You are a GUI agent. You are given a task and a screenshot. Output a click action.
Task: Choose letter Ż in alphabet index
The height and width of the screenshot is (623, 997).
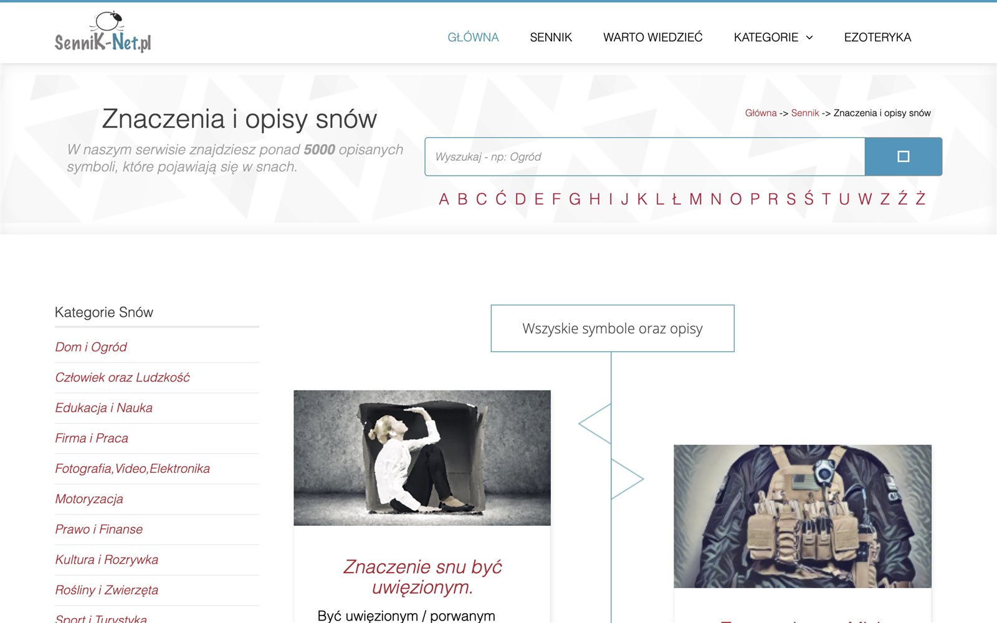tap(920, 199)
